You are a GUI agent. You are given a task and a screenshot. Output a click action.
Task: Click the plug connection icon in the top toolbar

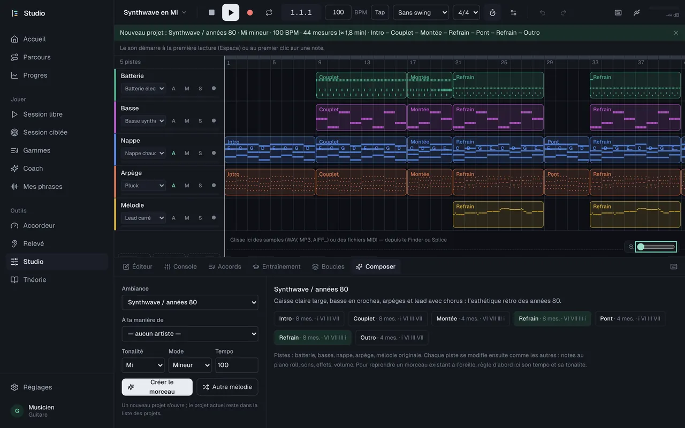pyautogui.click(x=637, y=12)
